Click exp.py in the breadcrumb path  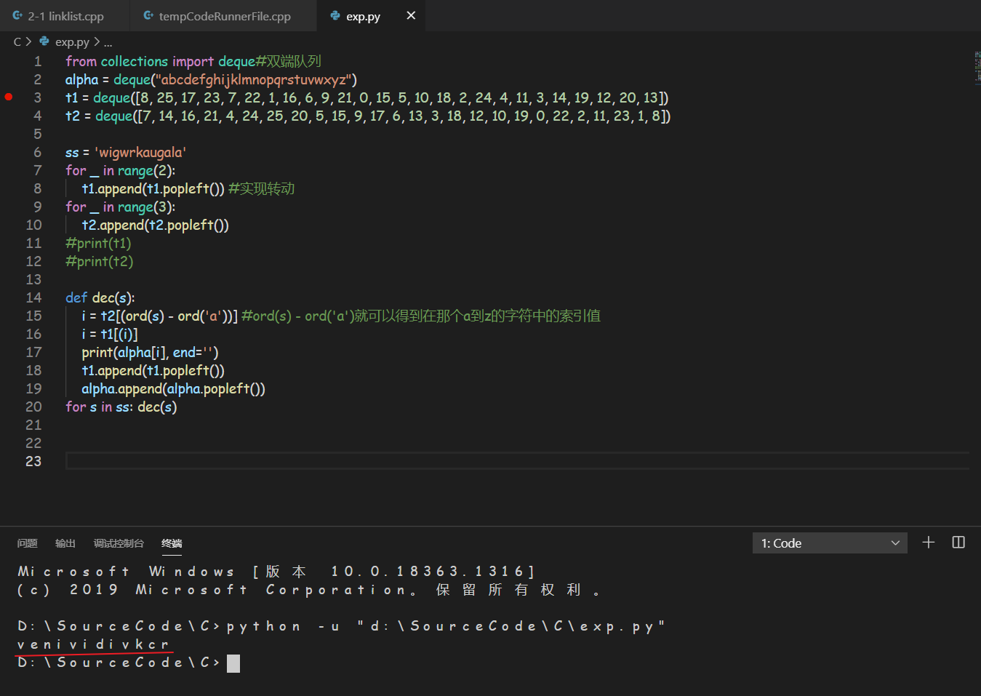point(72,41)
